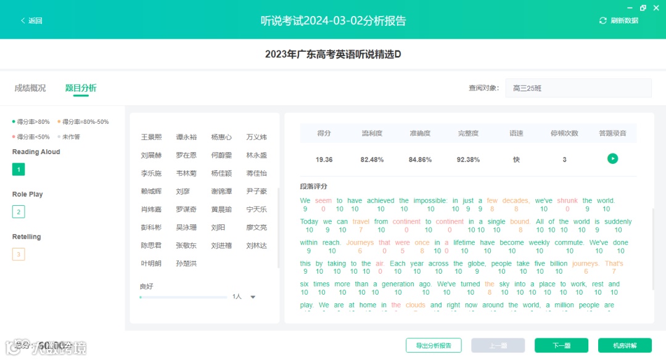Screen dimensions: 666x360
Task: Select student 廖文亮
Action: [257, 227]
